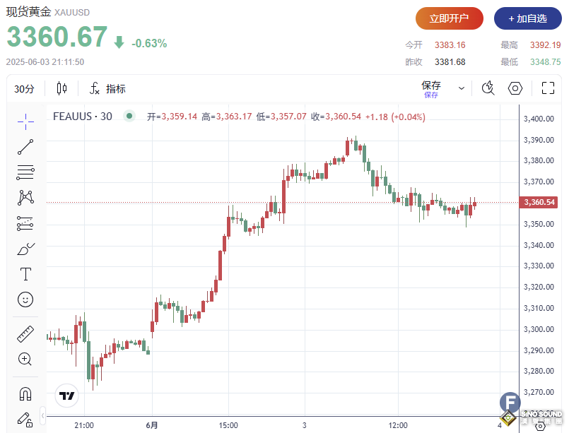Open chart settings gear
Image resolution: width=569 pixels, height=433 pixels.
tap(515, 88)
